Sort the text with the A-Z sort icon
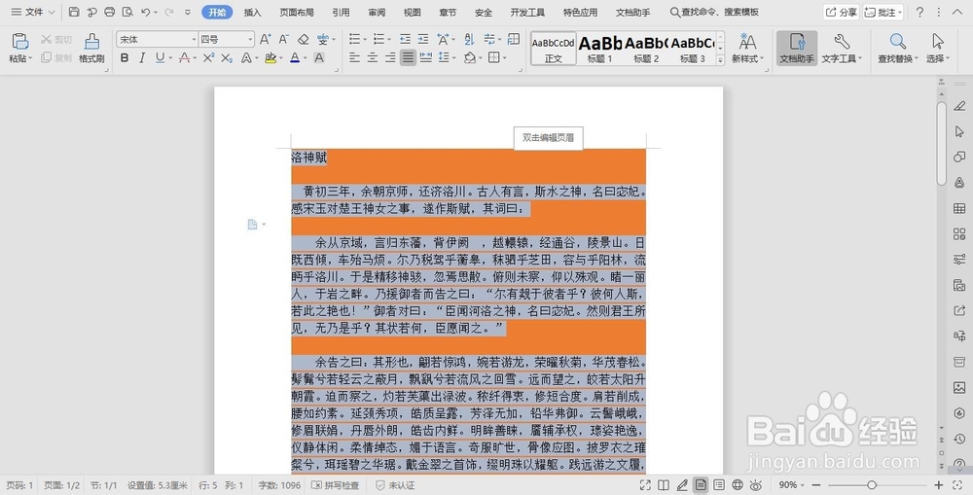 469,39
